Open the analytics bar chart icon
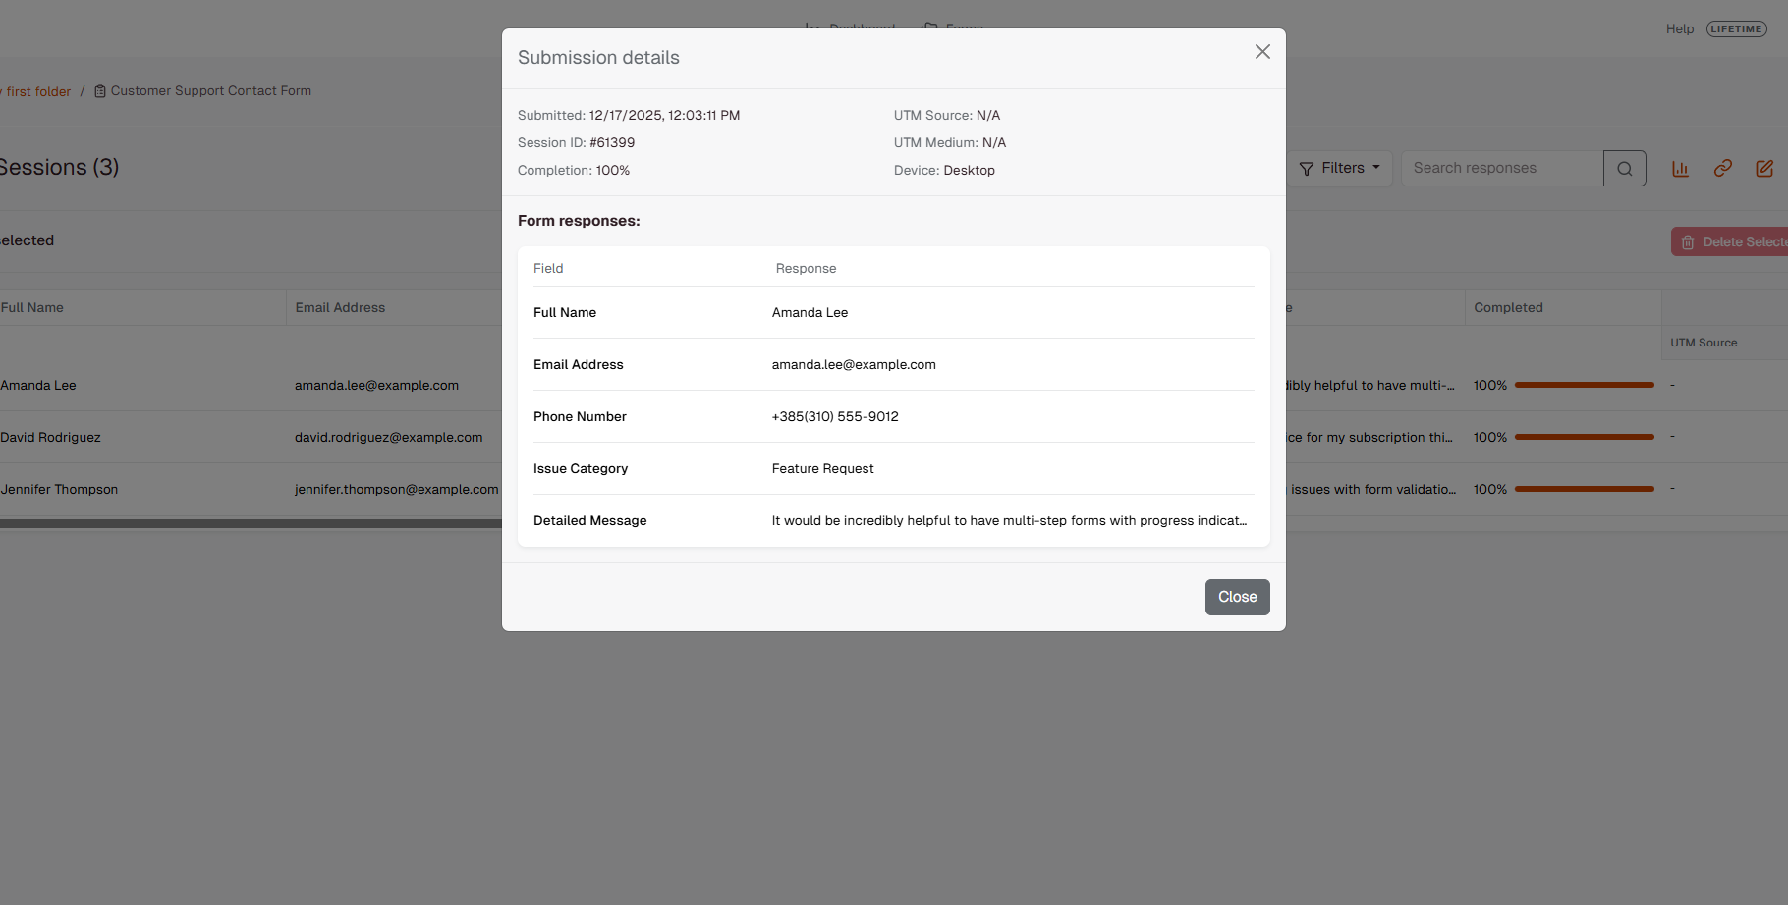Viewport: 1788px width, 905px height. (x=1680, y=168)
